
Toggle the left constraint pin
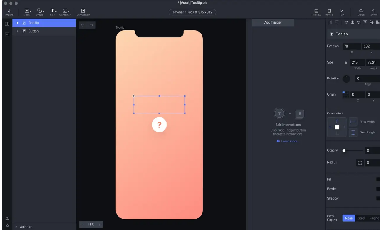click(331, 127)
